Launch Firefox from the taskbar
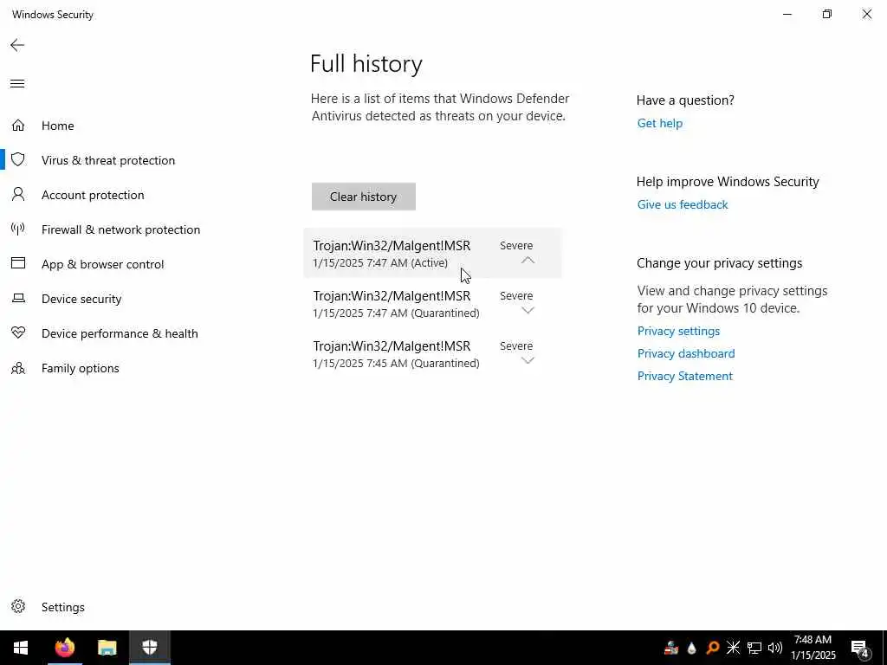This screenshot has width=887, height=665. click(64, 648)
